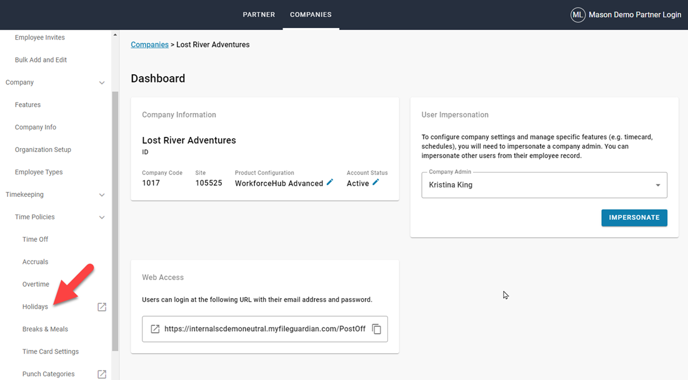The height and width of the screenshot is (380, 688).
Task: Switch to the PARTNER tab
Action: click(x=258, y=14)
